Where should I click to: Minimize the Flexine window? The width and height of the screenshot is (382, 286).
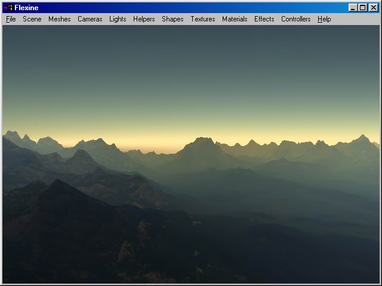pos(353,8)
